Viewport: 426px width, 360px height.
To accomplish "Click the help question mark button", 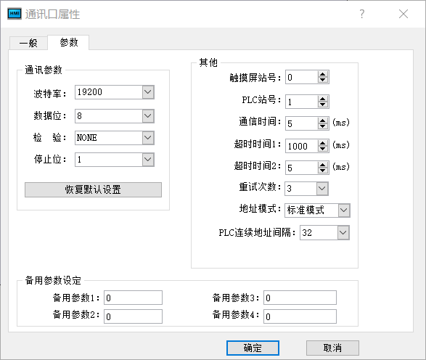I will (362, 14).
